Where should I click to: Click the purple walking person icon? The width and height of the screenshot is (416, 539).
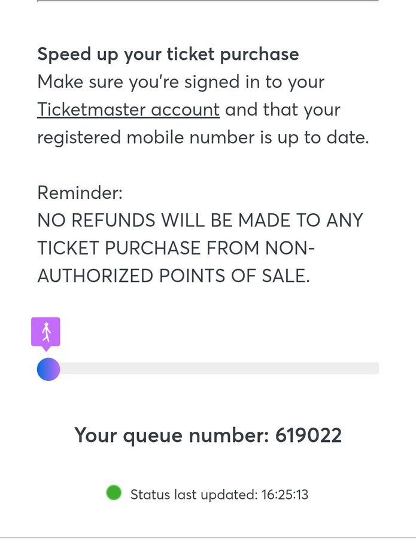click(x=46, y=332)
